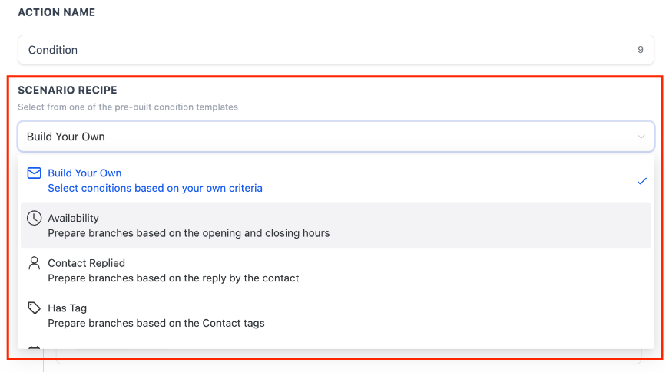
Task: Click the SCENARIO RECIPE heading label
Action: pyautogui.click(x=68, y=91)
